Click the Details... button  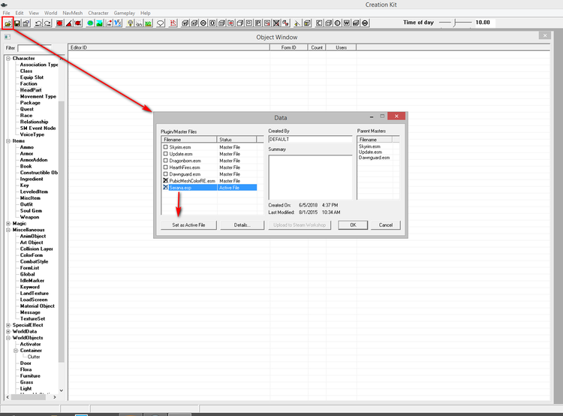pos(242,225)
